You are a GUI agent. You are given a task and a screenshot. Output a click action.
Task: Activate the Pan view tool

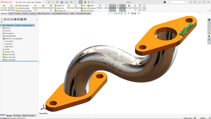coord(117,7)
